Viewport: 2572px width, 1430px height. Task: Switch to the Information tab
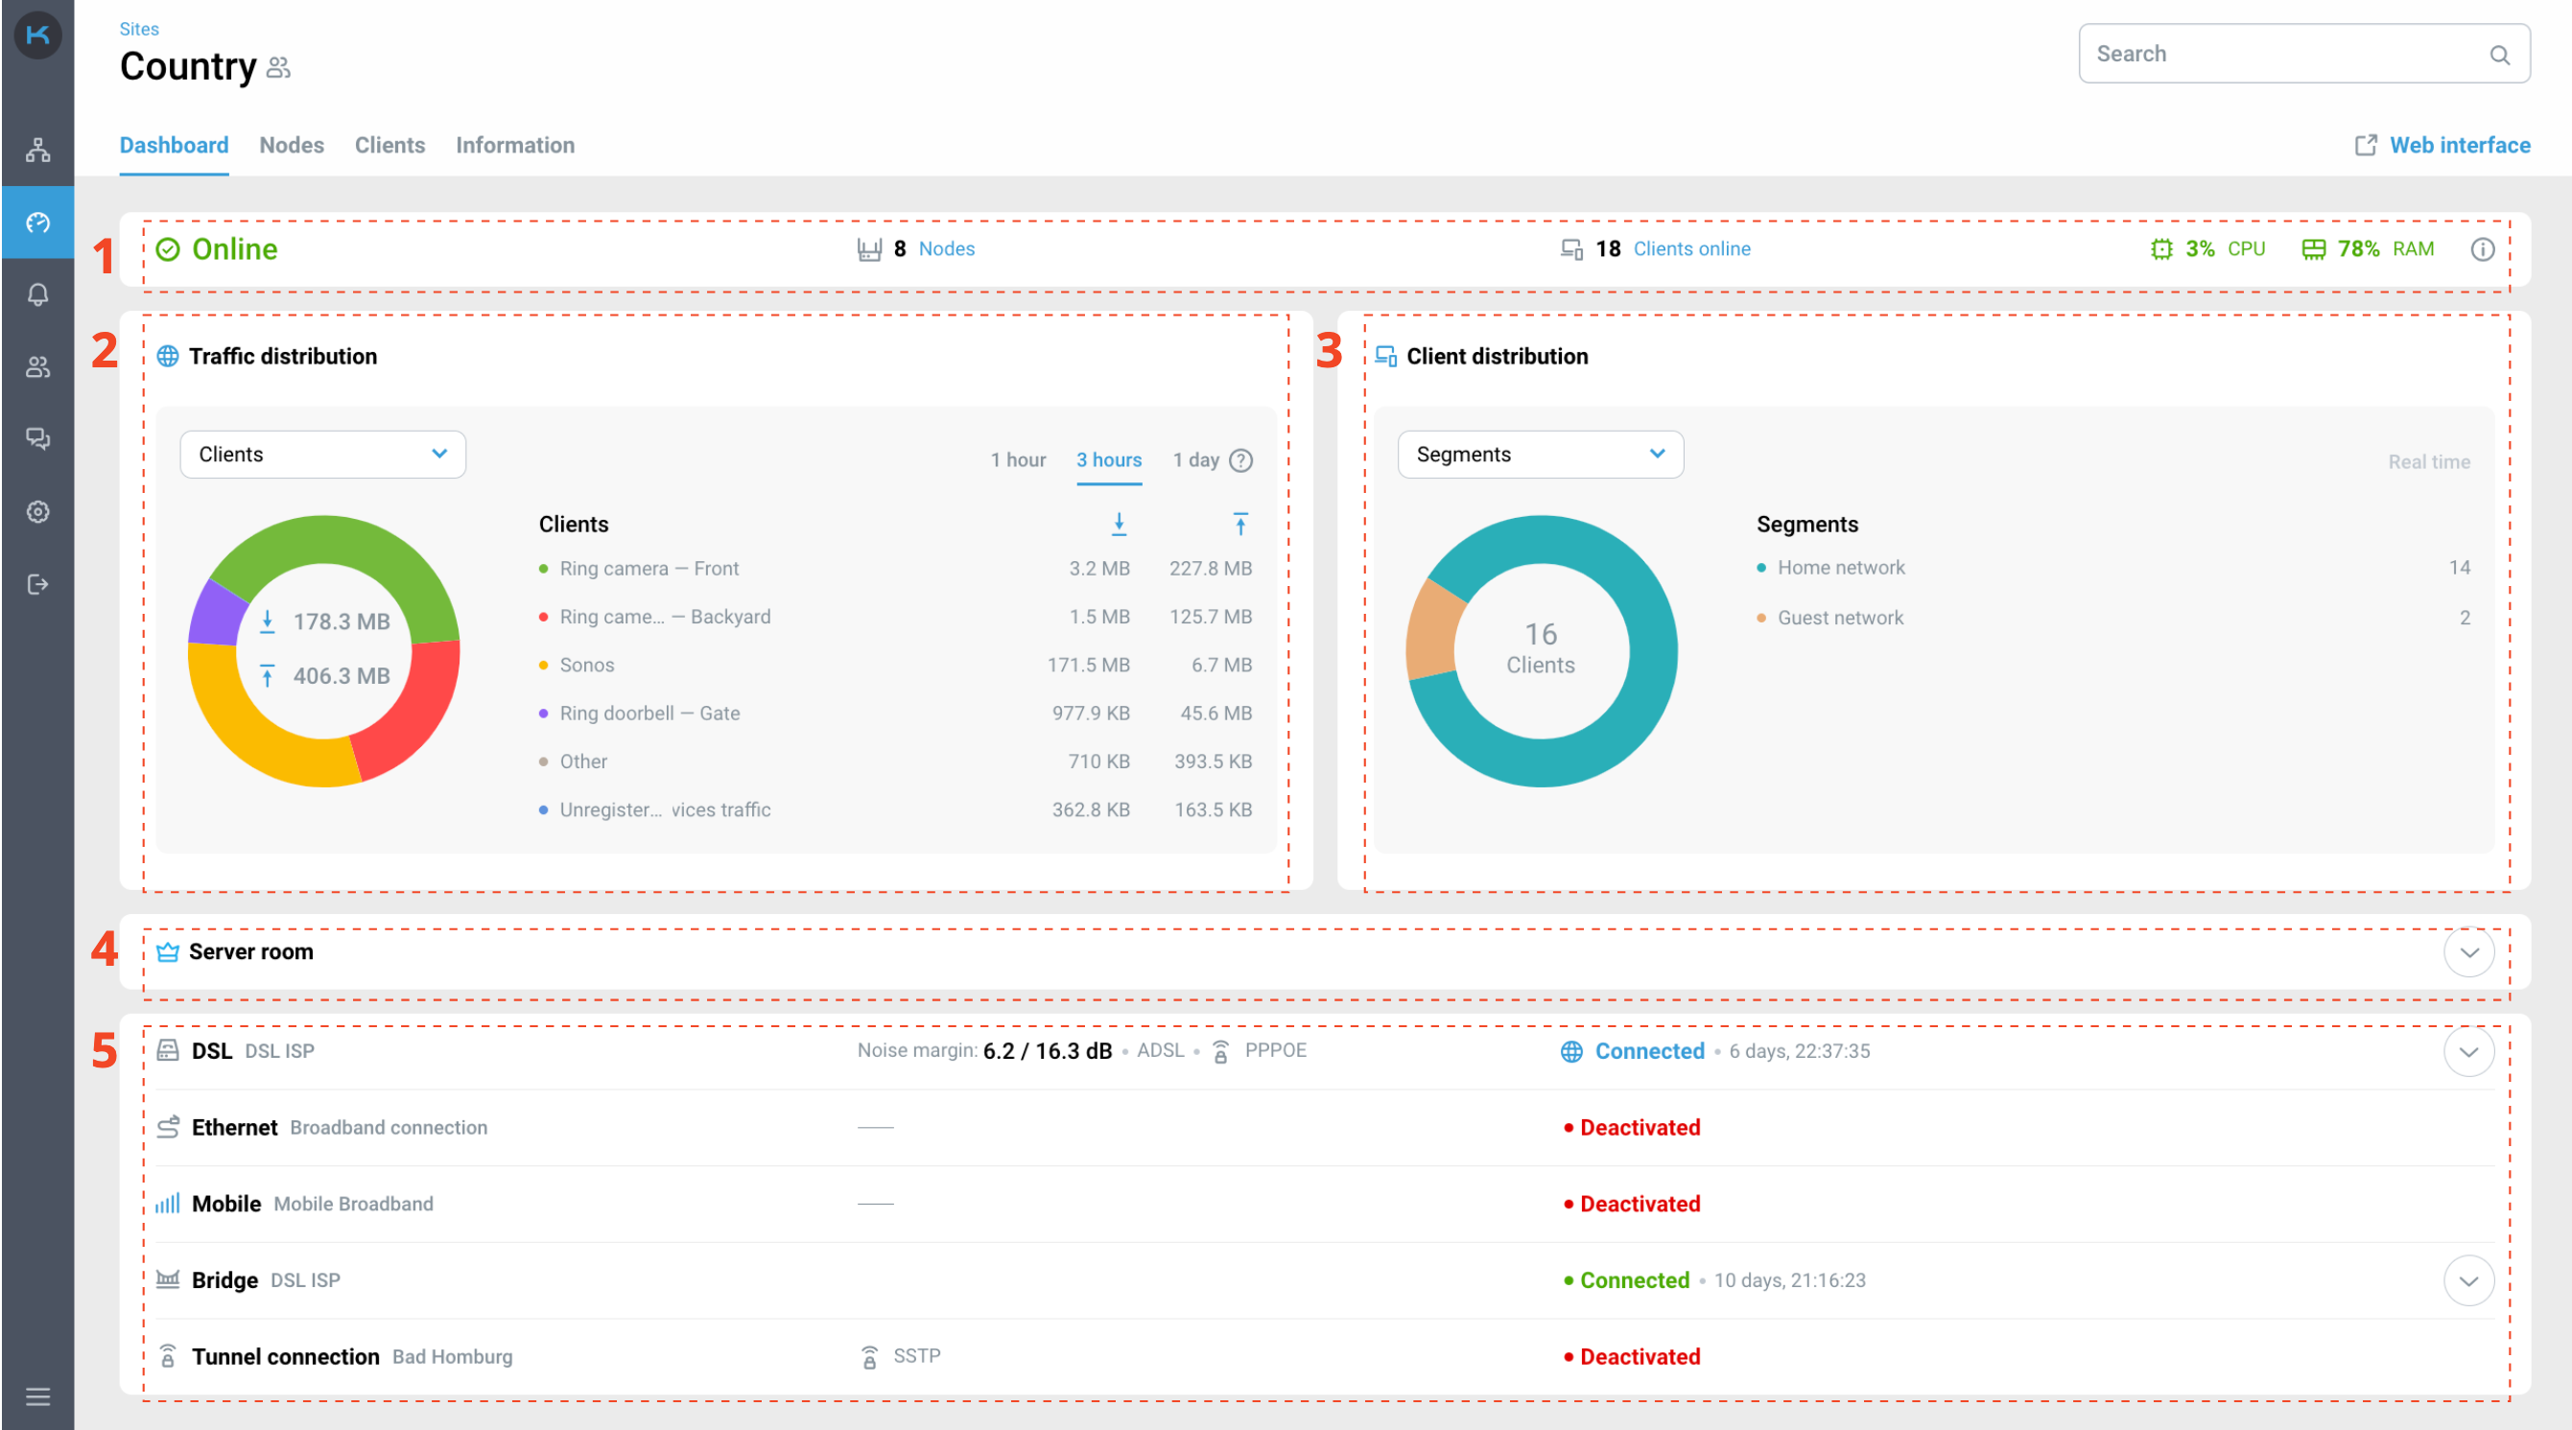click(x=515, y=145)
